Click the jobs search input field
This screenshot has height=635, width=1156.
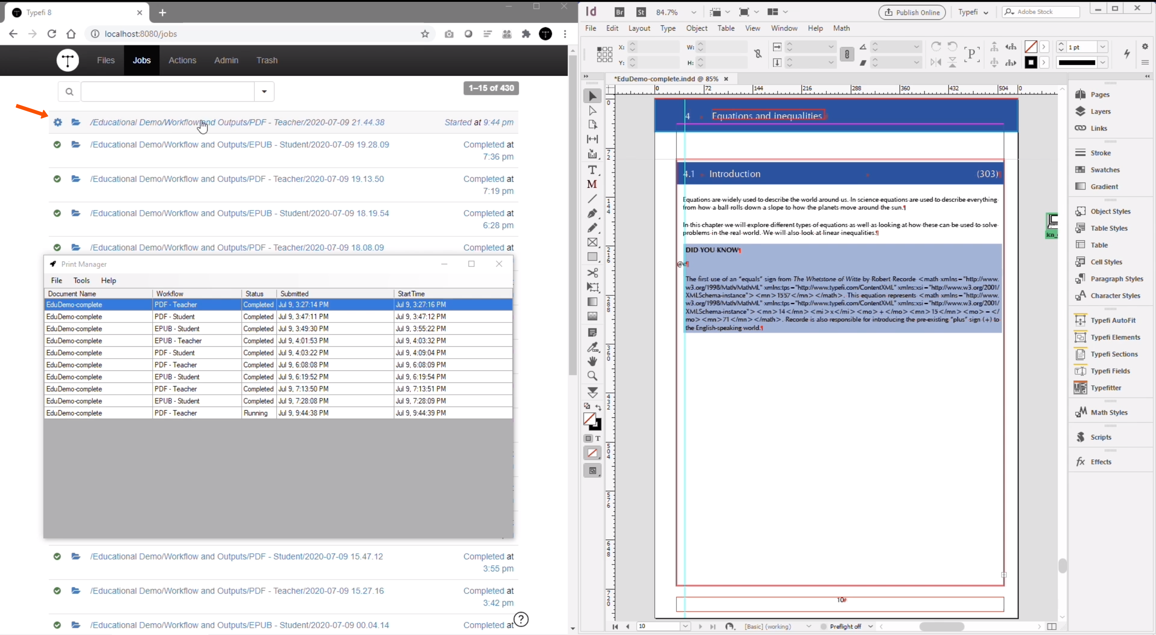pyautogui.click(x=168, y=92)
